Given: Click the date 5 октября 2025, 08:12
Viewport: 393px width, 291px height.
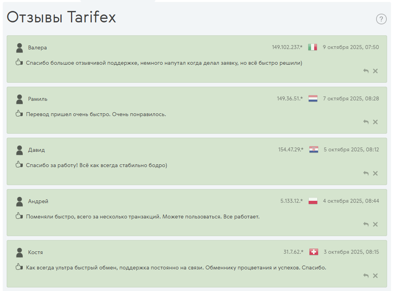Looking at the screenshot, I should 351,149.
